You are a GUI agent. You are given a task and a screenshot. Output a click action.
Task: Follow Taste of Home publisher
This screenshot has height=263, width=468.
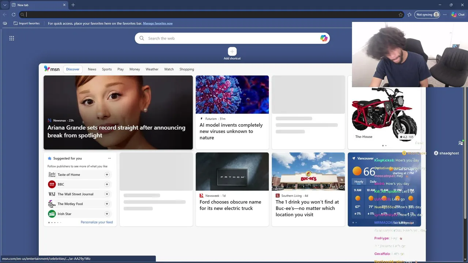[x=107, y=175]
